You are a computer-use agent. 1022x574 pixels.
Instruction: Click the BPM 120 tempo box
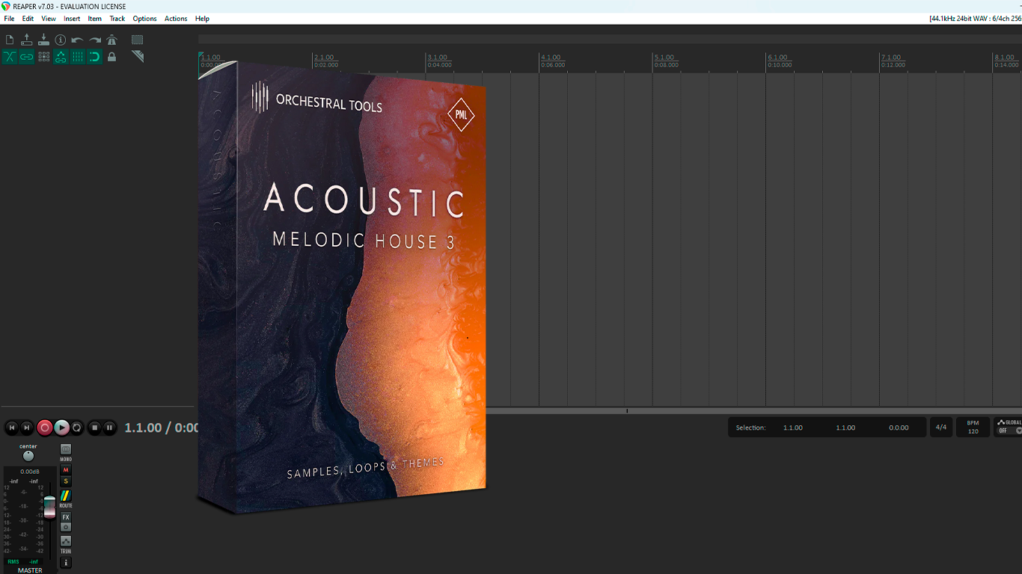[973, 428]
